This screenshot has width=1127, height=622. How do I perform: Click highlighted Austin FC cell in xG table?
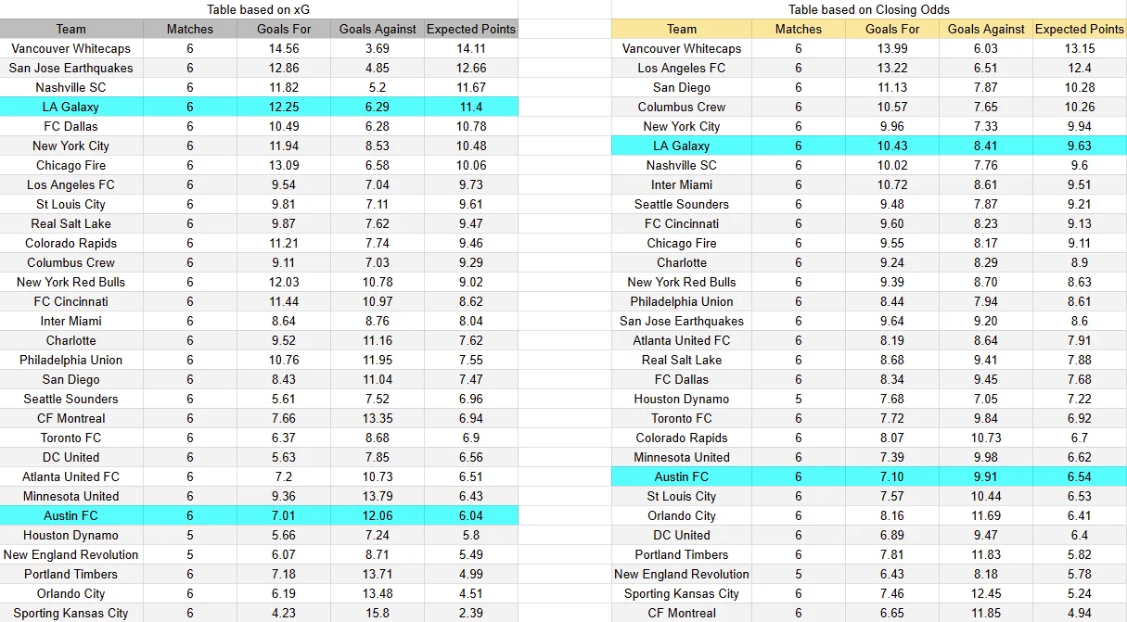click(70, 515)
